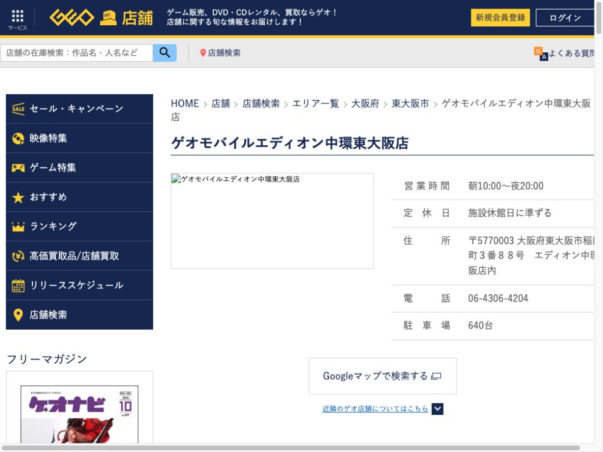Select ランキング in the sidebar
Screen dimensions: 603x452
80,226
